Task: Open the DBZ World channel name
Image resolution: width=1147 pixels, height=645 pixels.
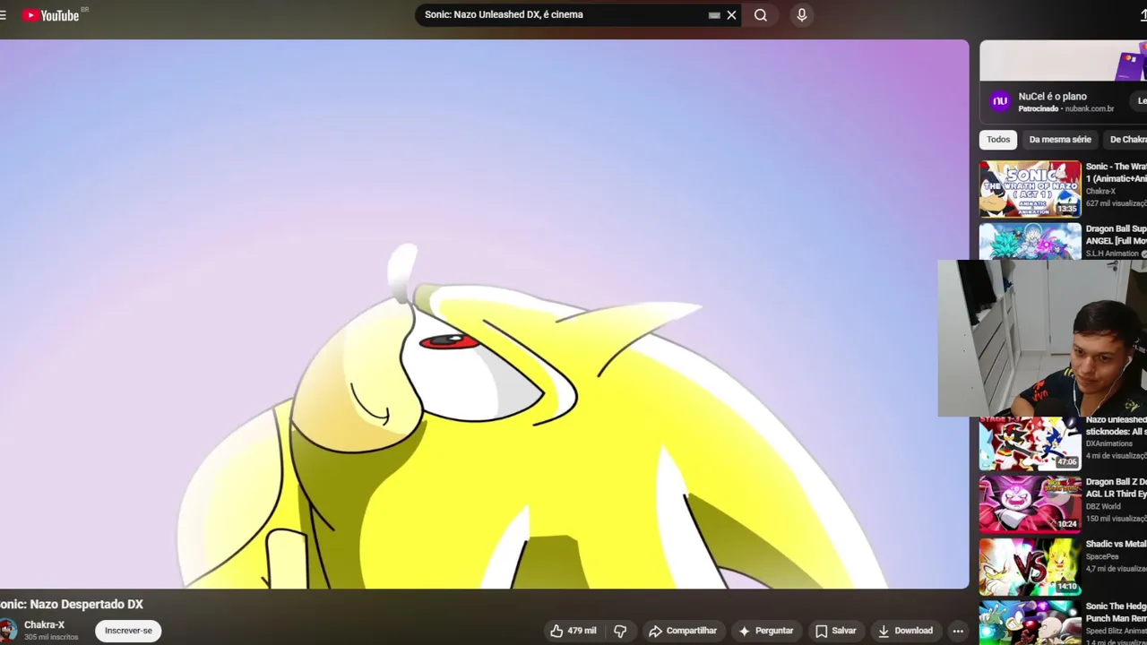Action: 1103,506
